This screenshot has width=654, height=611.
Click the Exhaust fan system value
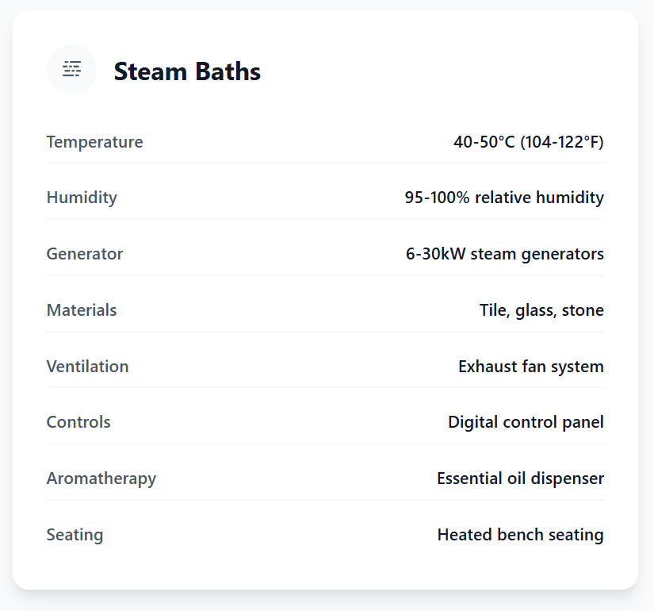point(531,367)
